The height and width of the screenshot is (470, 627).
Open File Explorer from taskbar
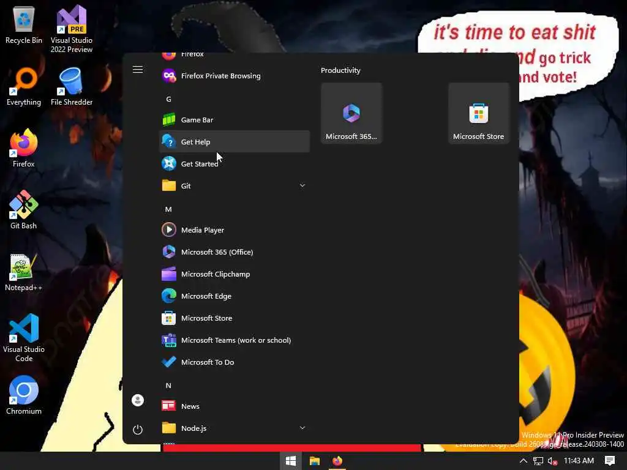[314, 461]
